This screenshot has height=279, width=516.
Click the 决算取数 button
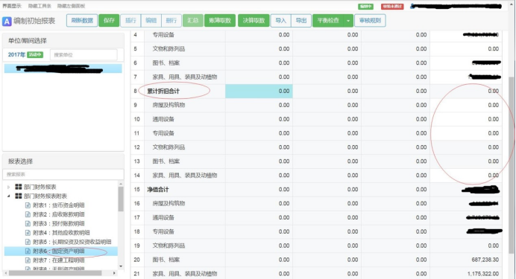(254, 21)
